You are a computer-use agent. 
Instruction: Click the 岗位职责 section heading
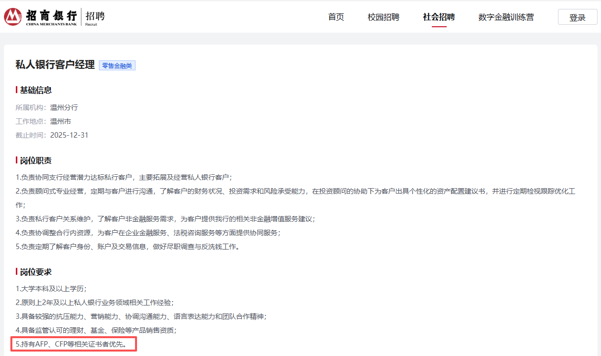tap(36, 160)
